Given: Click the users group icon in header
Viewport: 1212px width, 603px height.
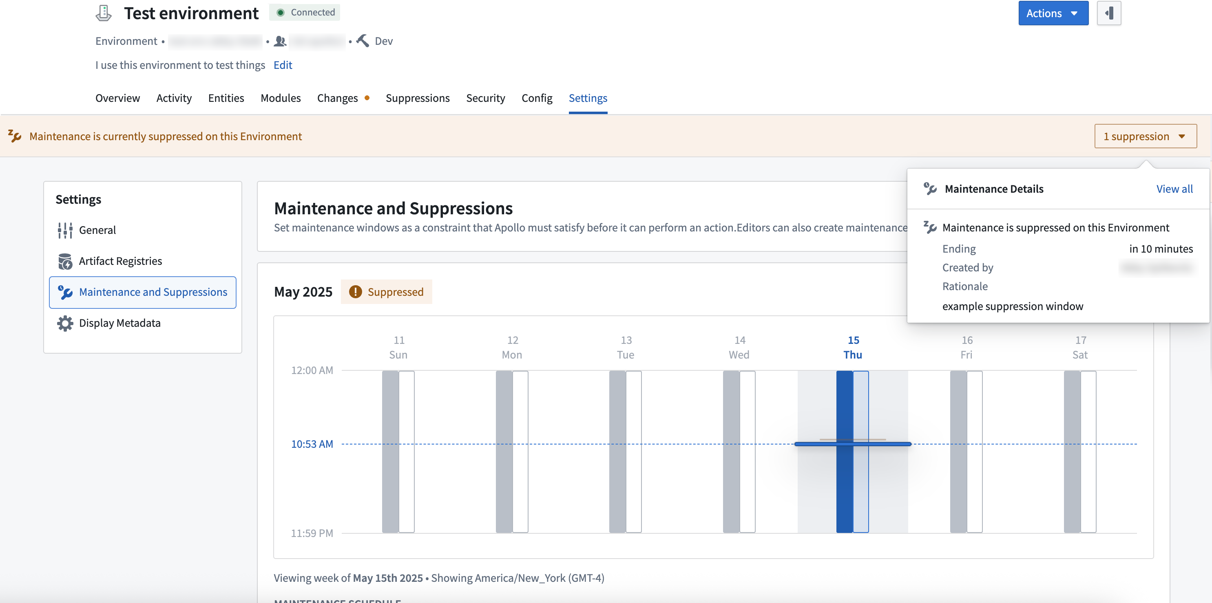Looking at the screenshot, I should coord(280,42).
